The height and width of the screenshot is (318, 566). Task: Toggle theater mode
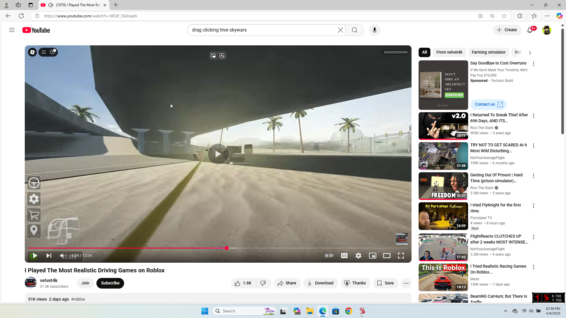coord(387,256)
